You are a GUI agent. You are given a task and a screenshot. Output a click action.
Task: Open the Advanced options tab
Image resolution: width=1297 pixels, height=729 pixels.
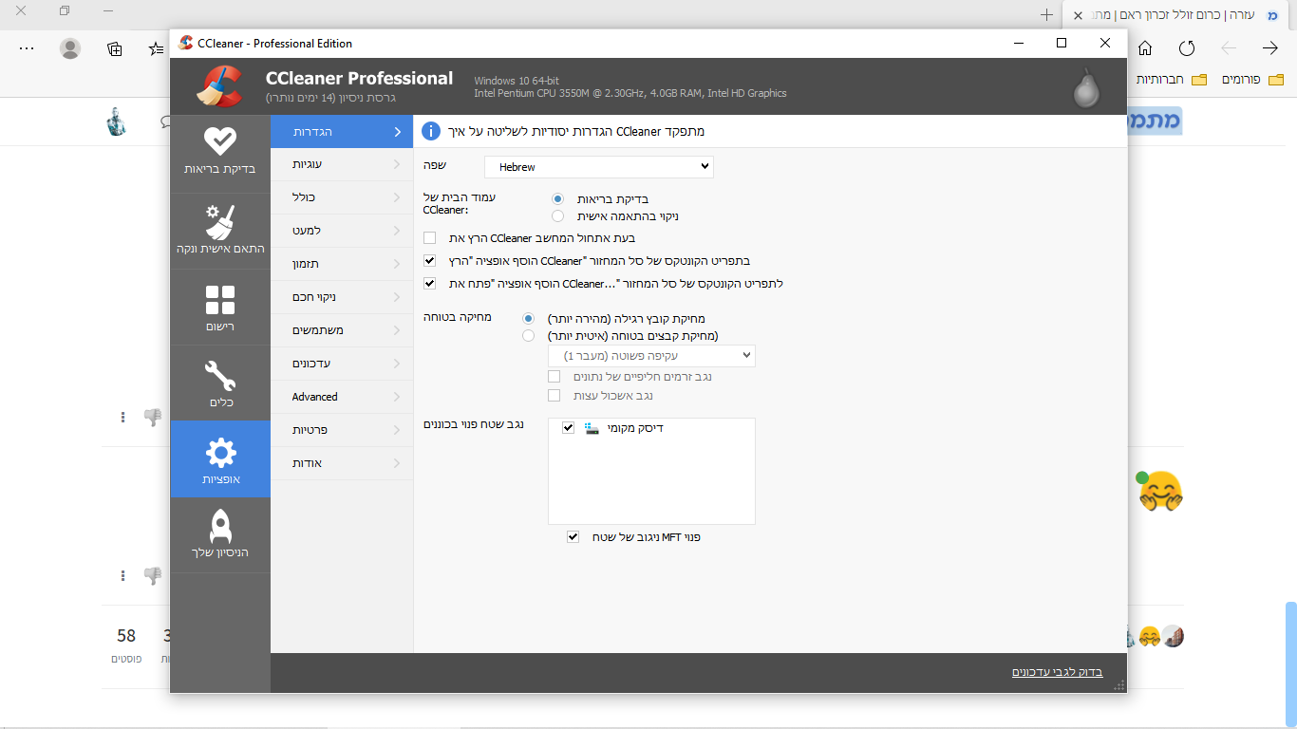point(342,397)
